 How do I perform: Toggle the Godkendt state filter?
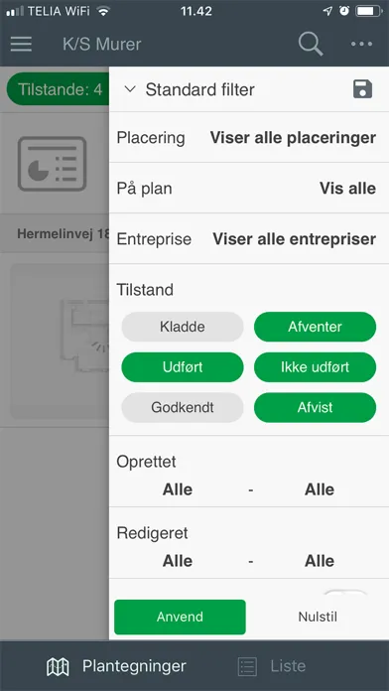click(183, 408)
